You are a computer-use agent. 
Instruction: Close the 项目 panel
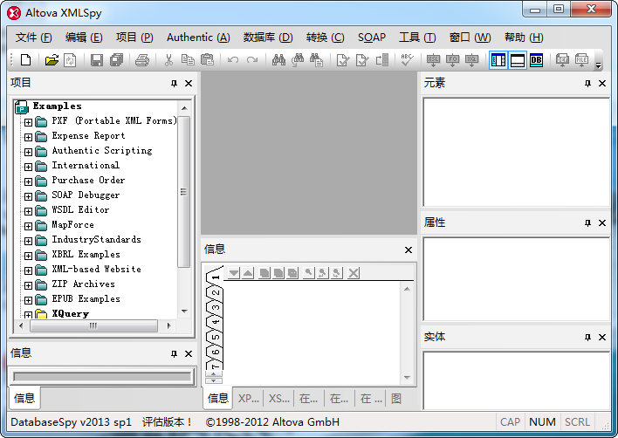click(189, 83)
